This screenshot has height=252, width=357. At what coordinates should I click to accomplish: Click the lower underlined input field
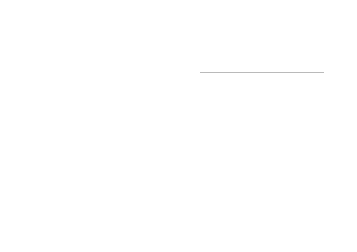[x=262, y=95]
